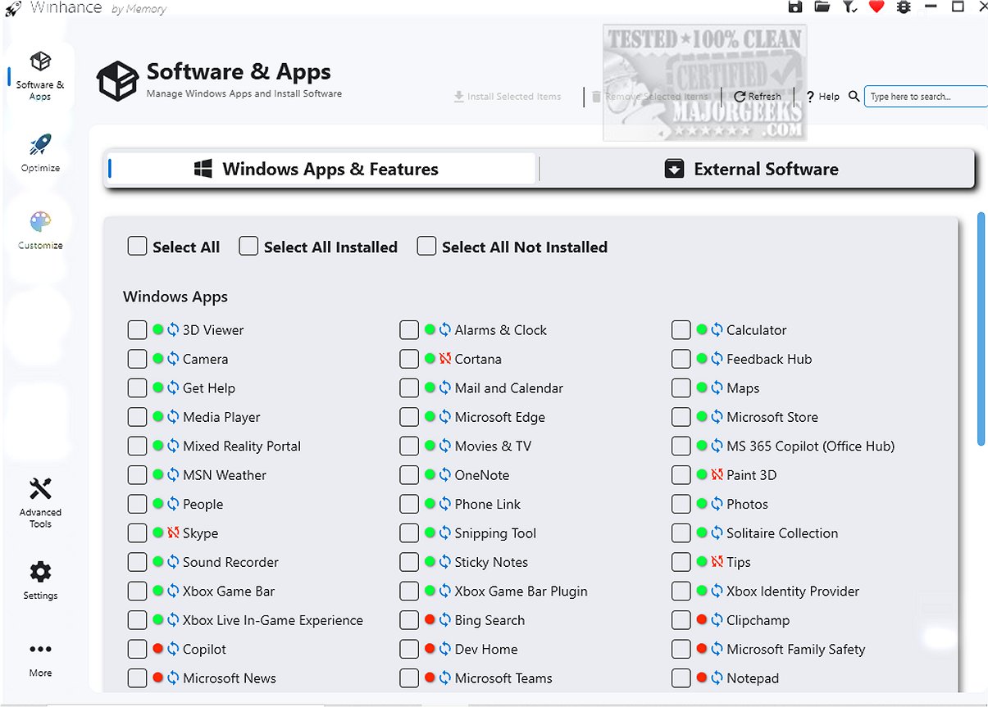Click the green installed dot beside Camera

coord(158,359)
